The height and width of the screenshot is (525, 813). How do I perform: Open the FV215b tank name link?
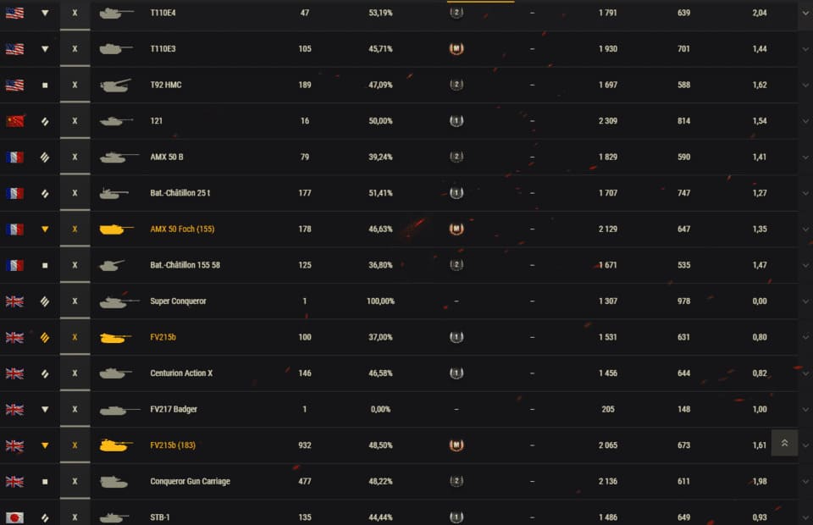tap(163, 338)
